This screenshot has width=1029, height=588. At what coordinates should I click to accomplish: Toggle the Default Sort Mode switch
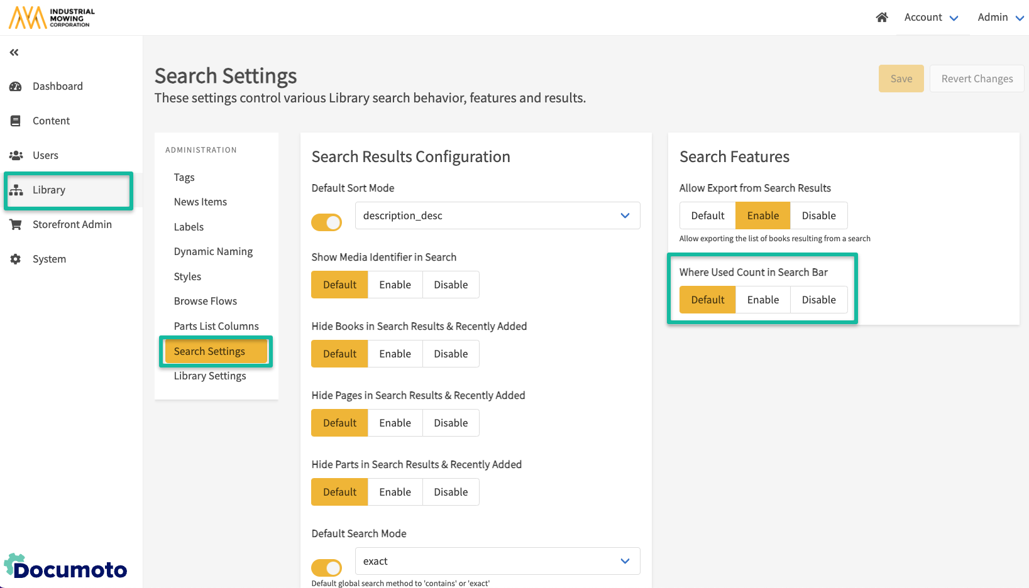tap(326, 222)
